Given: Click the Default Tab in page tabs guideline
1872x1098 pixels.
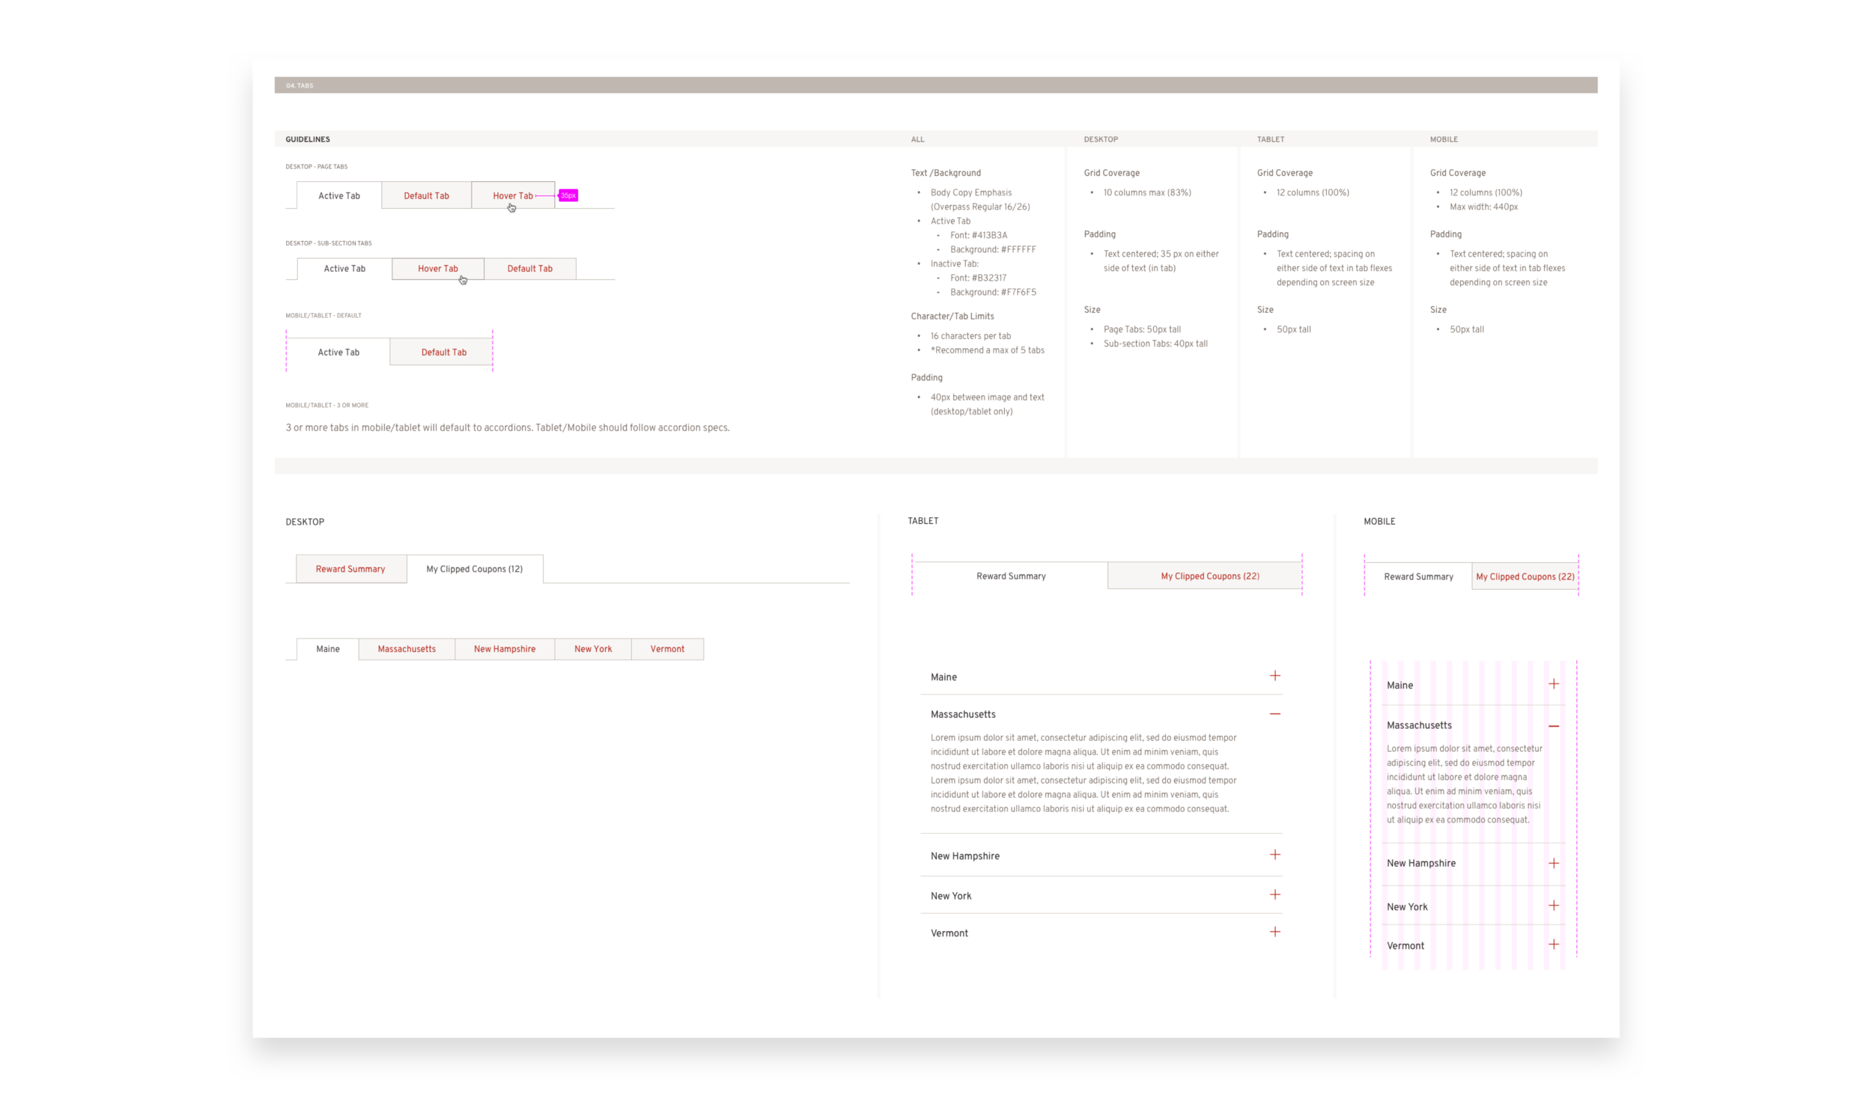Looking at the screenshot, I should pos(426,196).
